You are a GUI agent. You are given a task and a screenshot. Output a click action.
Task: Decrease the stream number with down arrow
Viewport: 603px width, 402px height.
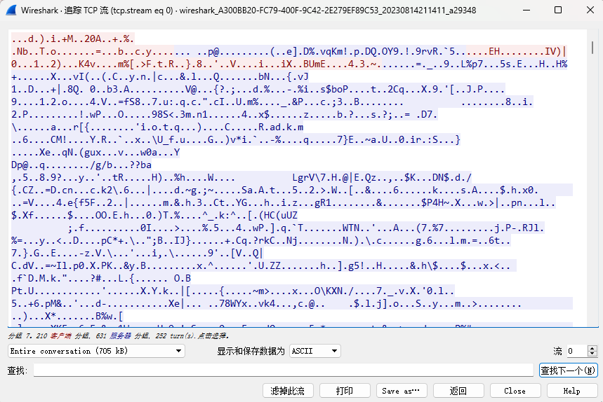click(592, 354)
